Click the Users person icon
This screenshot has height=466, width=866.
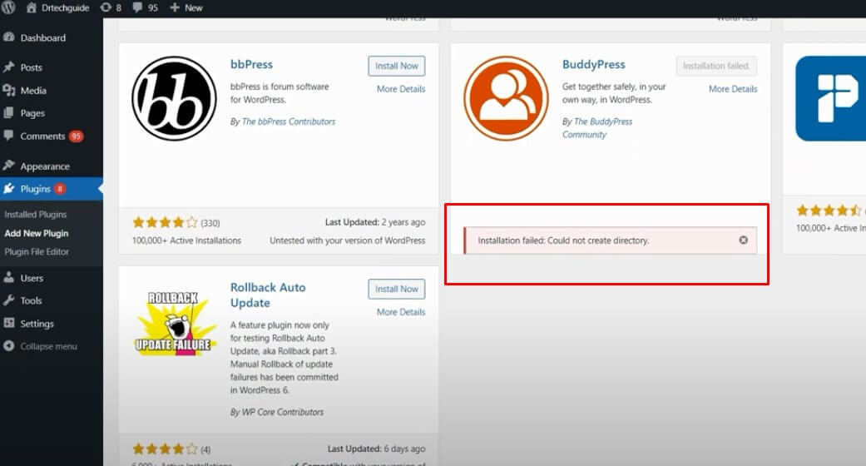coord(9,277)
